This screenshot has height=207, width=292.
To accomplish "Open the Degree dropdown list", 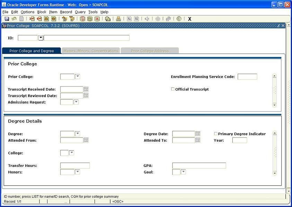I will (x=78, y=134).
